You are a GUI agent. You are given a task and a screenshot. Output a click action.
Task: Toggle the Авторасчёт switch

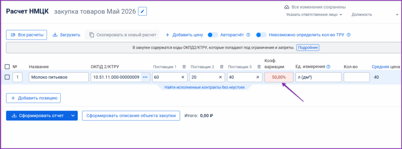(212, 35)
